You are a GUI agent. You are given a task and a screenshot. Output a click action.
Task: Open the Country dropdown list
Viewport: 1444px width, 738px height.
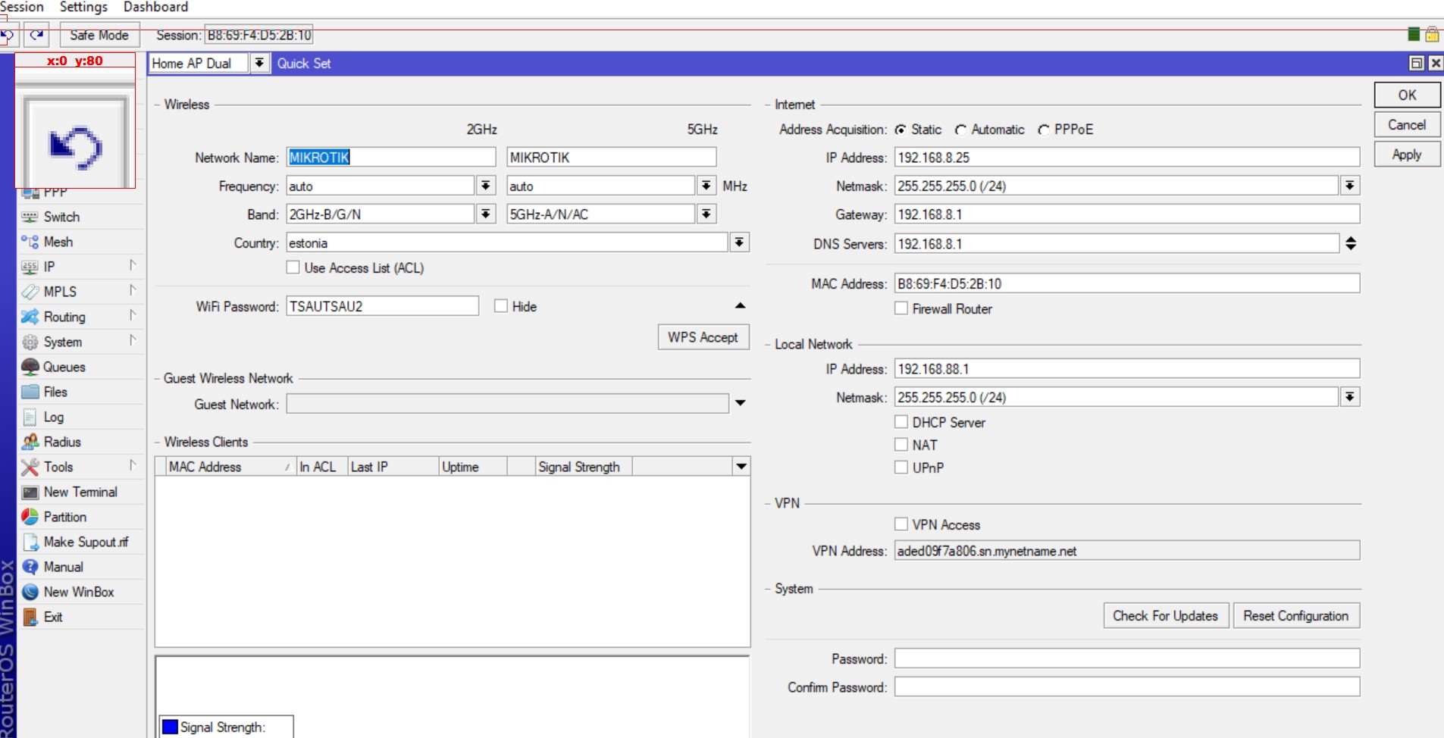pyautogui.click(x=739, y=242)
